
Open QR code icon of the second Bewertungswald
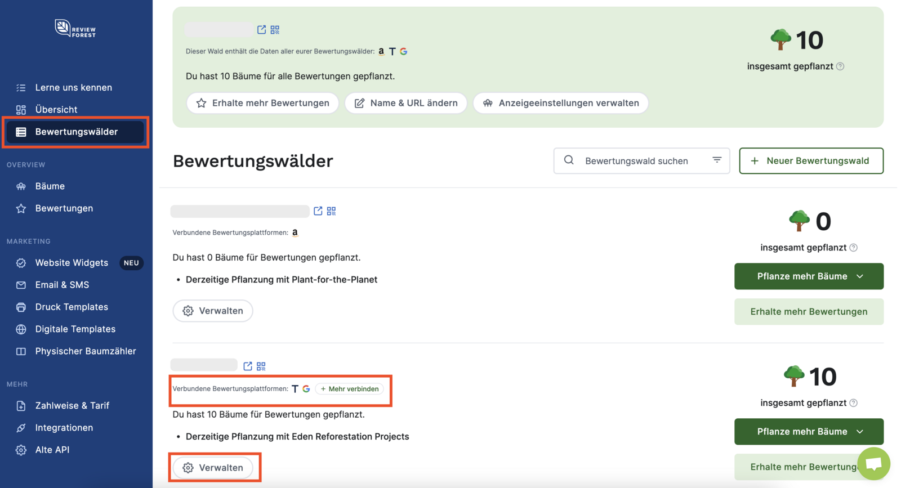261,366
